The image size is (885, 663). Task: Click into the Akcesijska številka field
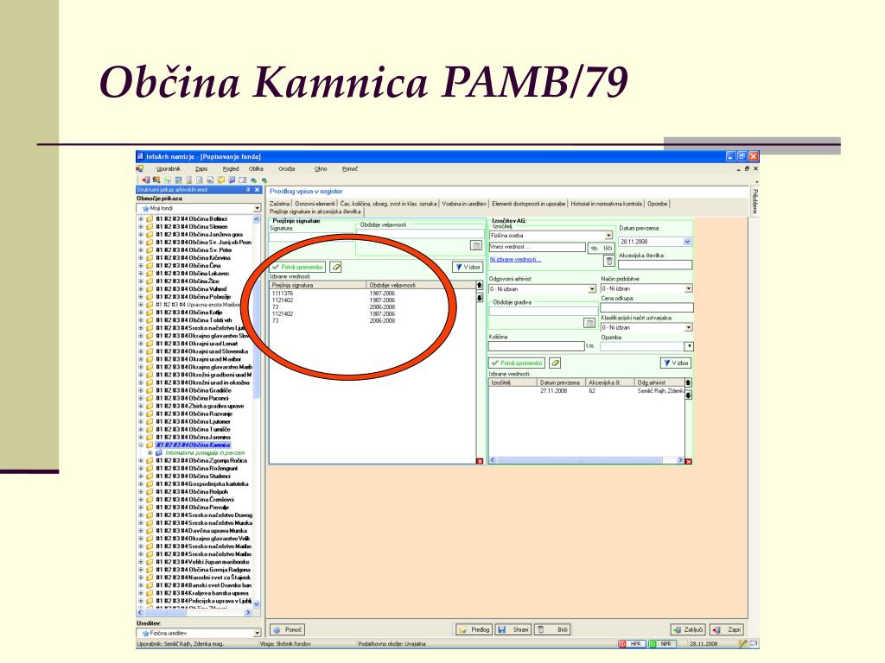[x=655, y=265]
